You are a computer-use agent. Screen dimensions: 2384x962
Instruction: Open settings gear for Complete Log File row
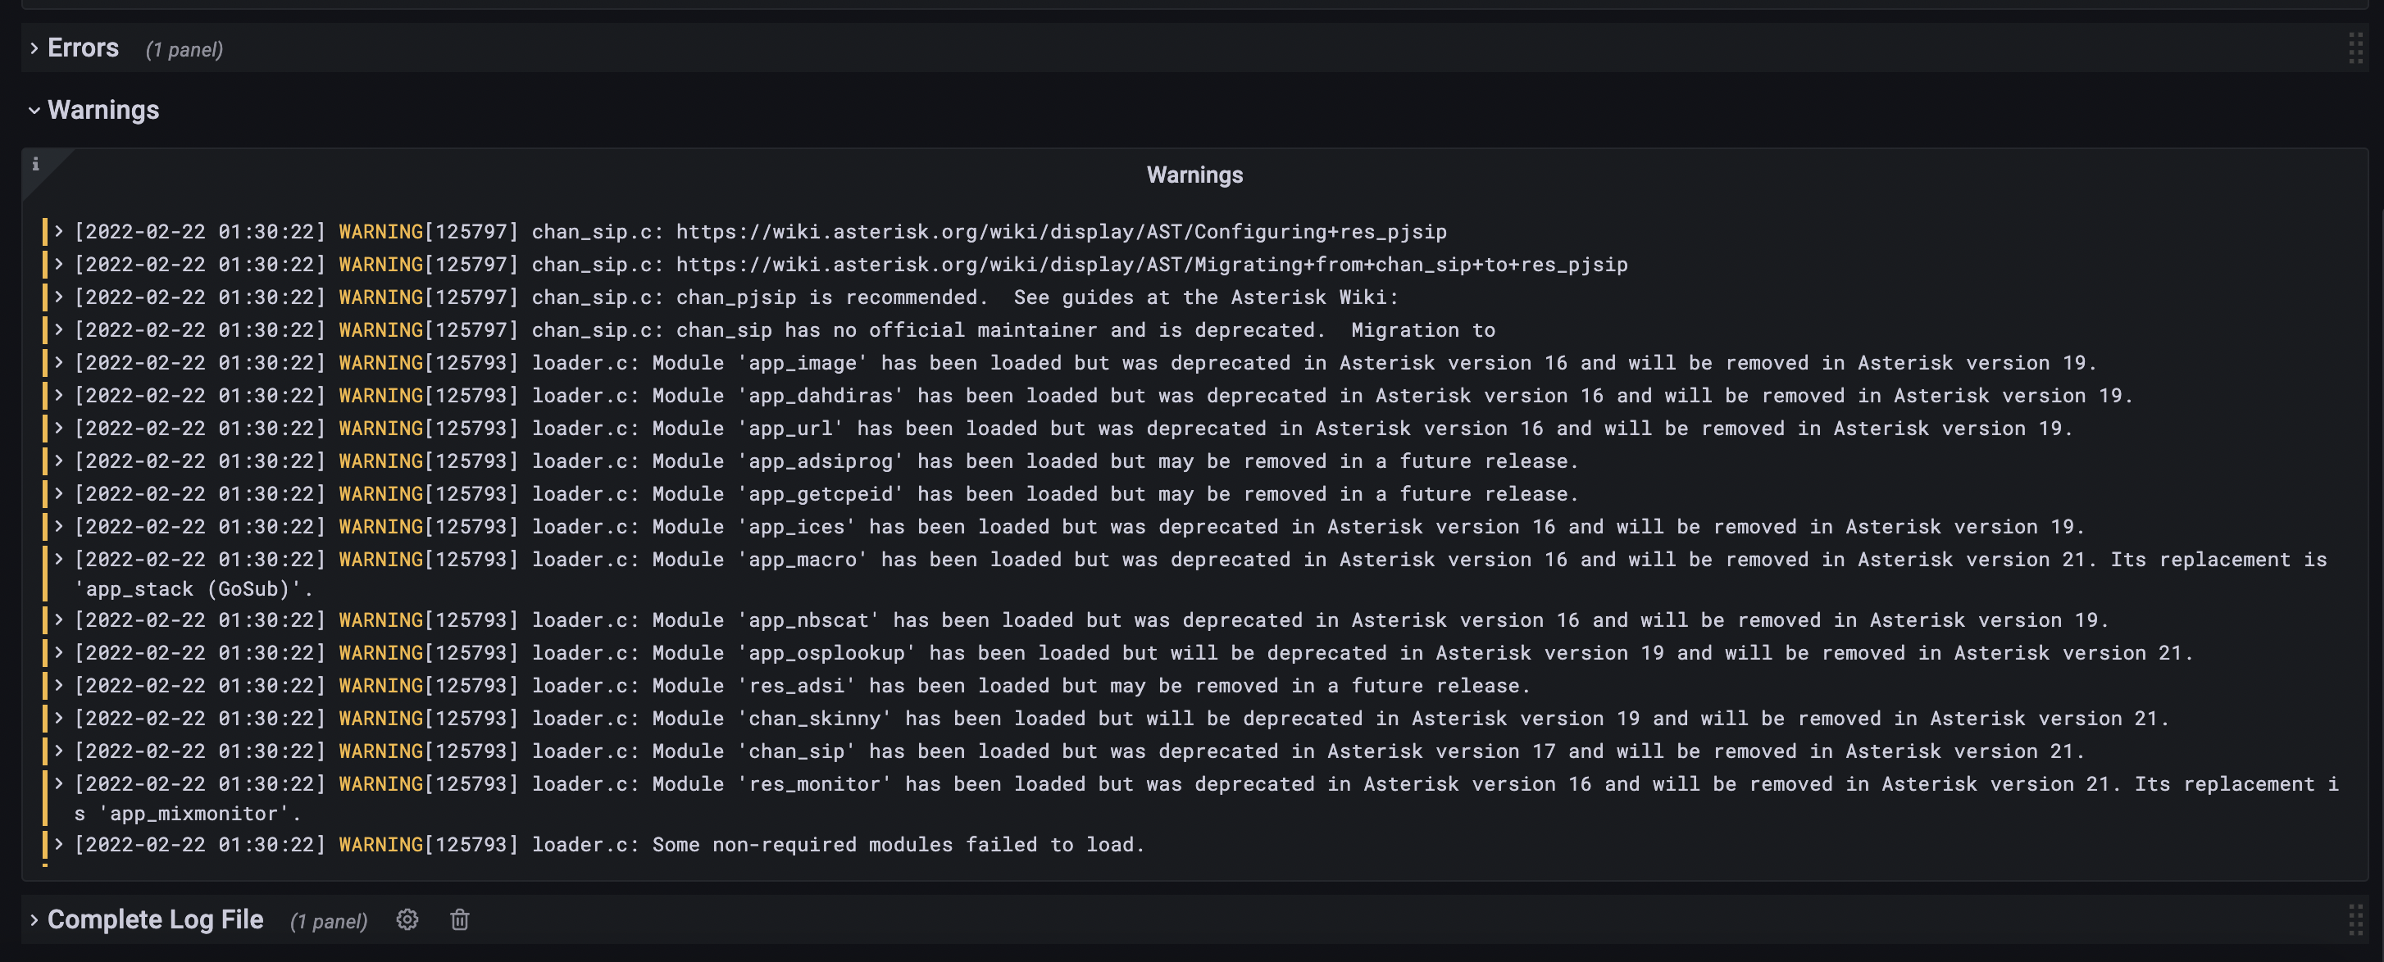click(x=407, y=919)
